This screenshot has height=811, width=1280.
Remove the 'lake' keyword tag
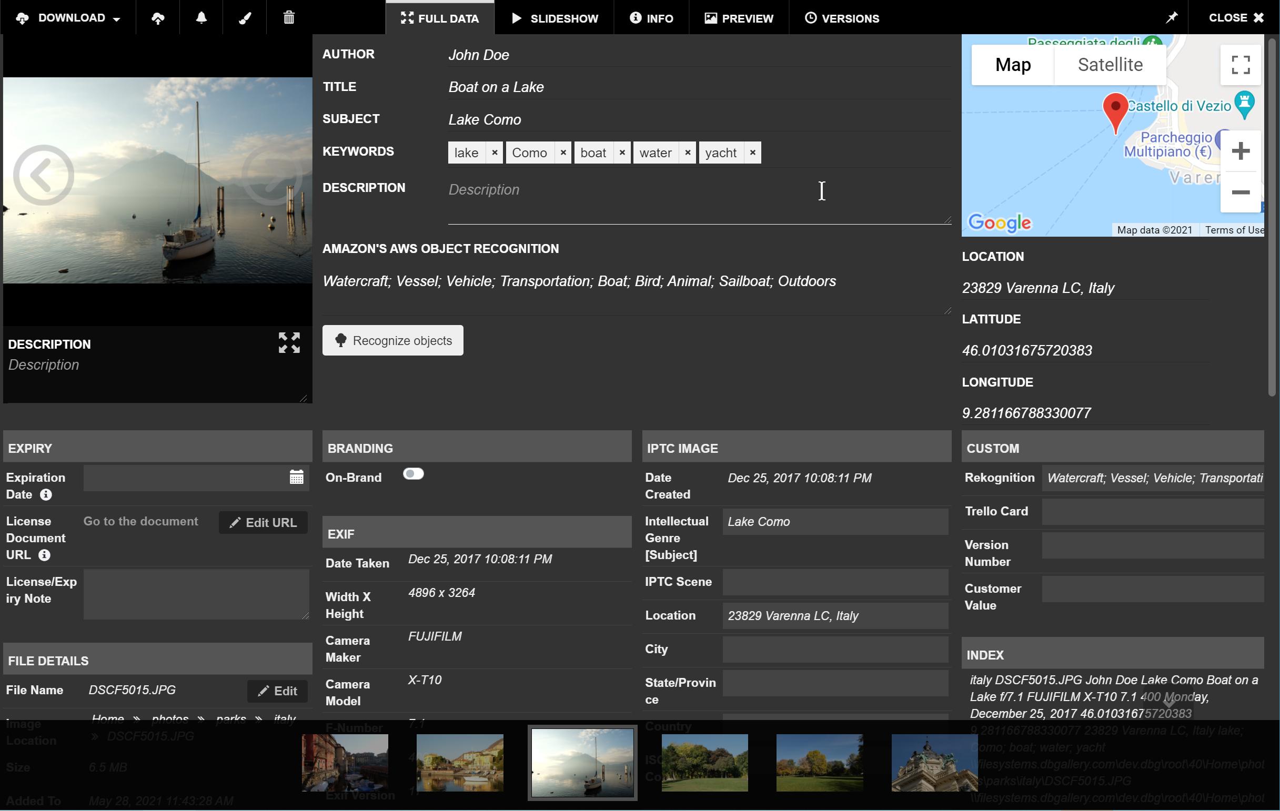tap(495, 153)
